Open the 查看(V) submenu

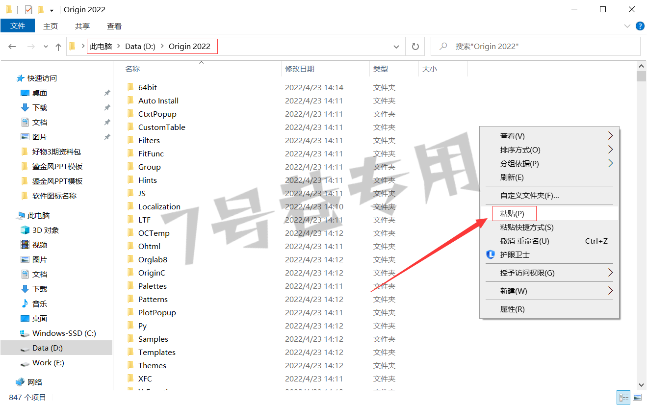[549, 136]
